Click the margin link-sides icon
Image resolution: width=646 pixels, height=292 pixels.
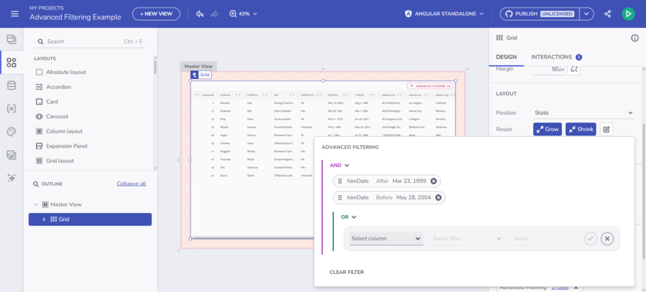[574, 69]
